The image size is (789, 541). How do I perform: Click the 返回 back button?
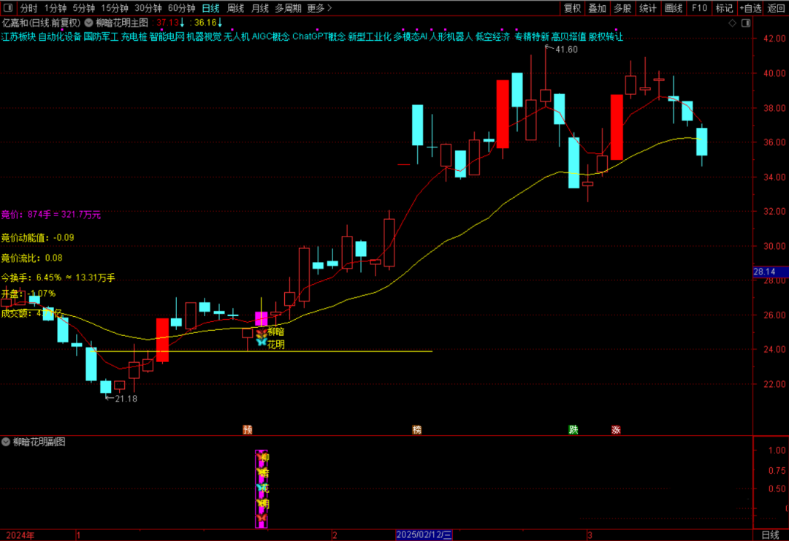(x=776, y=8)
